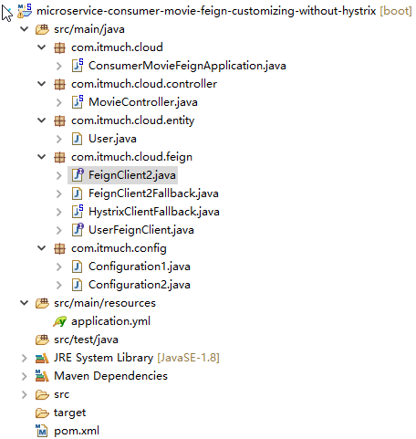This screenshot has width=416, height=439.
Task: Click the Configuration2.java file icon
Action: [77, 285]
